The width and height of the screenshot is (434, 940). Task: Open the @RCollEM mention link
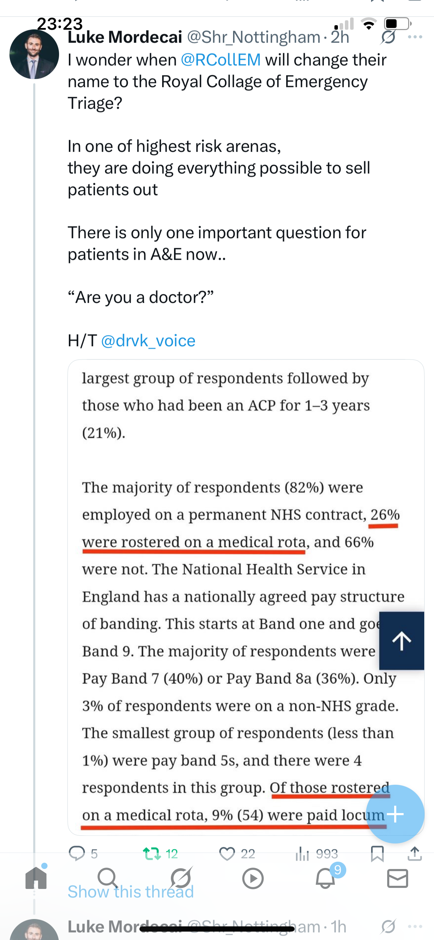coord(220,60)
